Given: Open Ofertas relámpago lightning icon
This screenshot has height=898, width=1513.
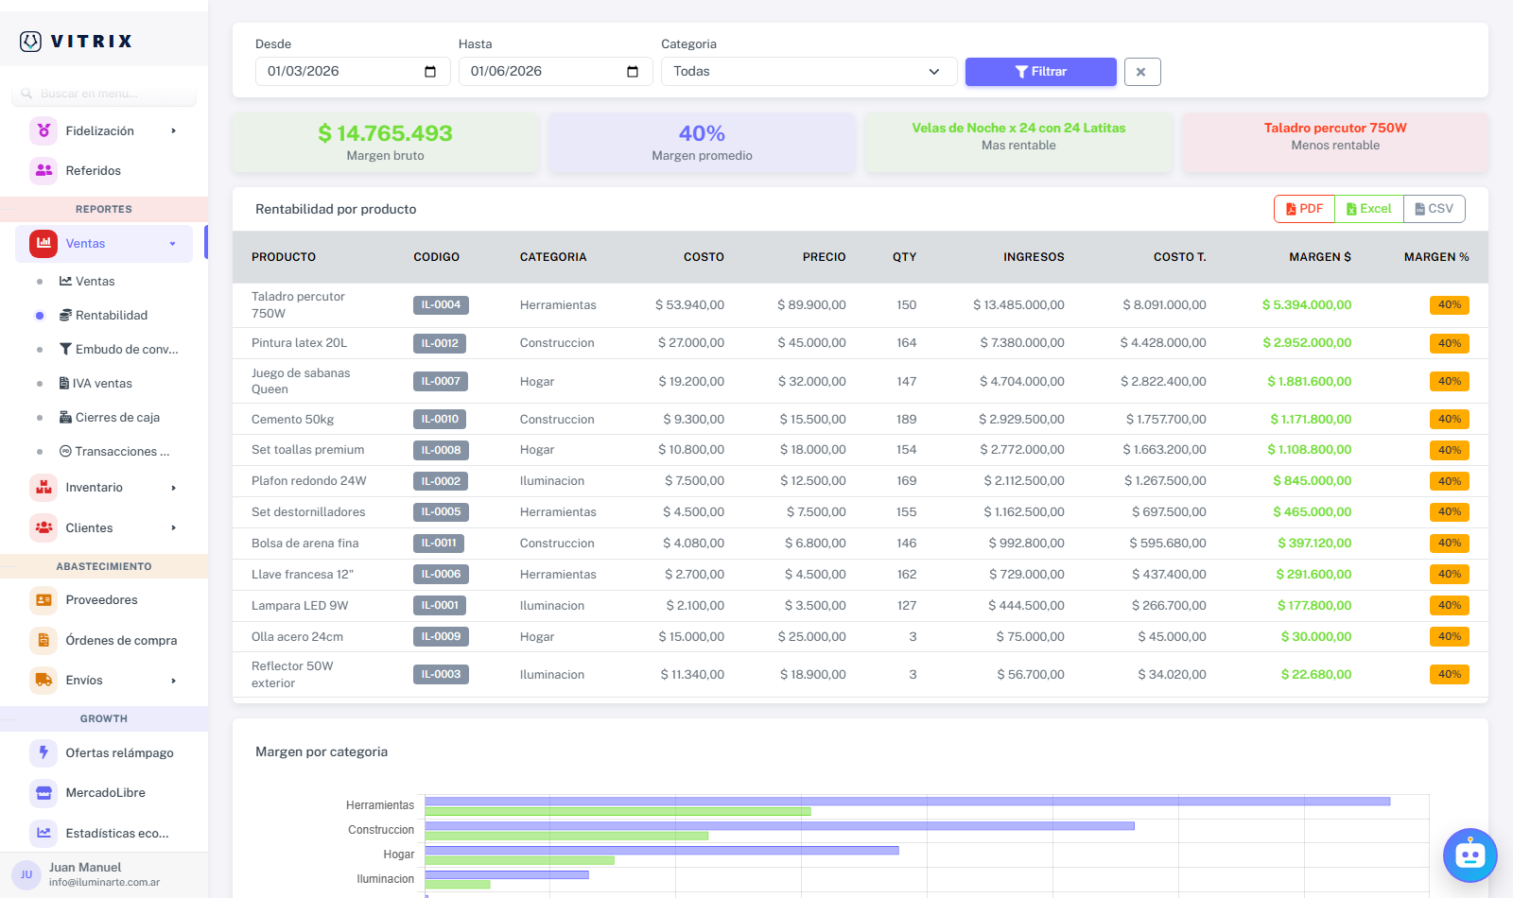Looking at the screenshot, I should [x=43, y=752].
